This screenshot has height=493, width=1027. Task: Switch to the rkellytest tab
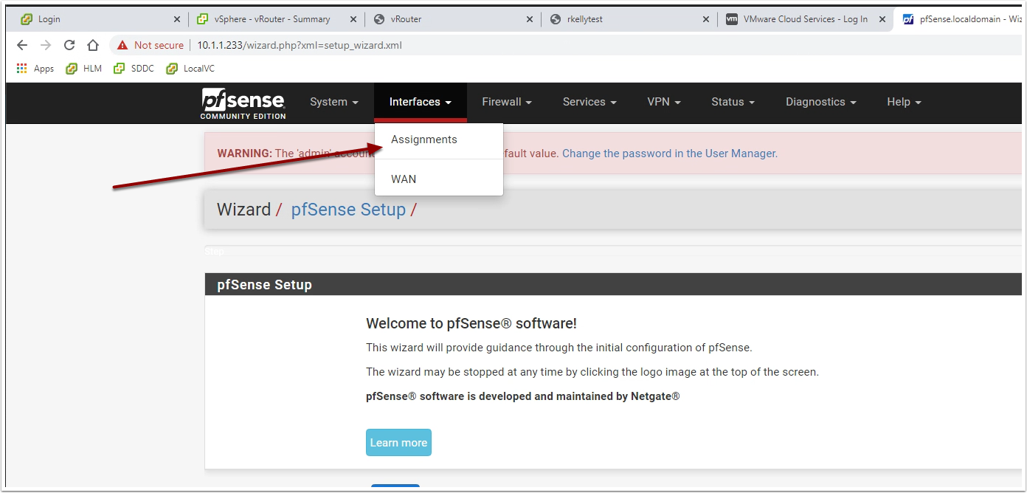(629, 19)
